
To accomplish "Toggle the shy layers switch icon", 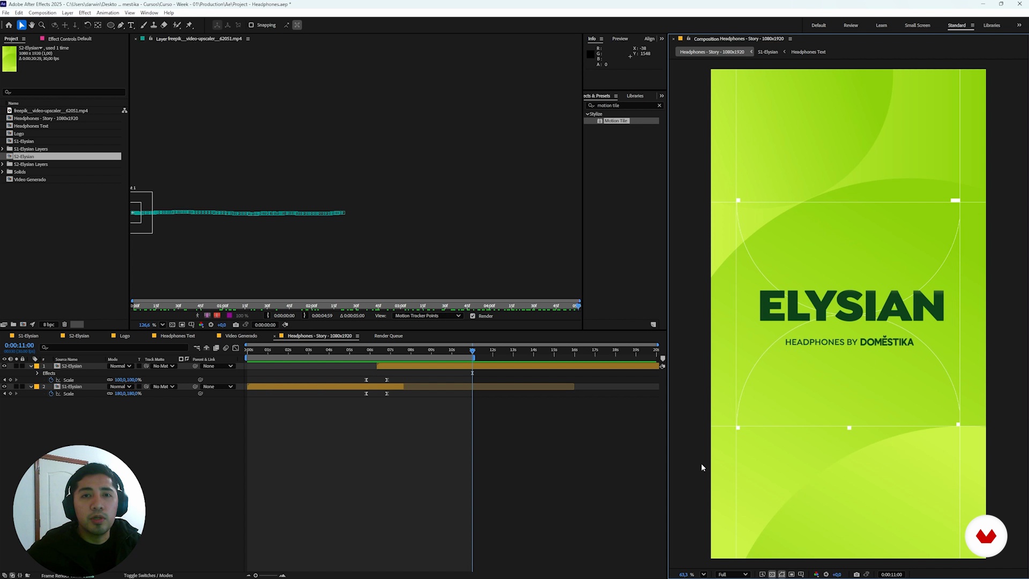I will click(x=206, y=348).
